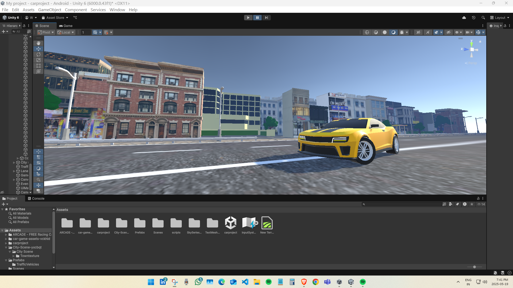The image size is (513, 288).
Task: Toggle hidden packages visibility count
Action: 481,204
